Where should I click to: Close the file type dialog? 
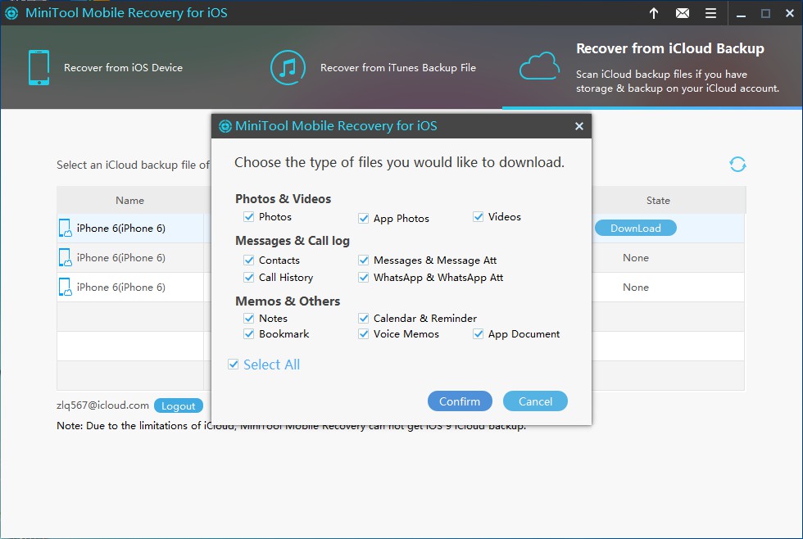click(578, 126)
